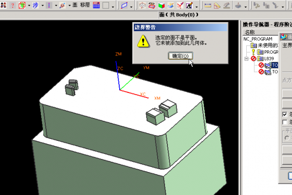Select the highlighted TO operation under L839

click(x=275, y=65)
